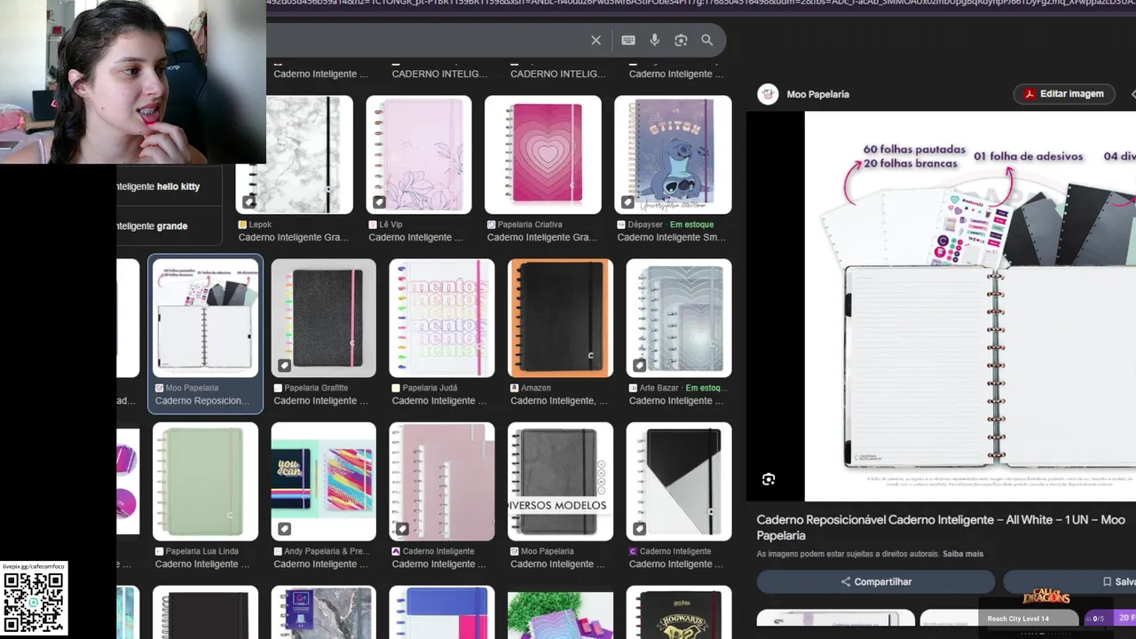Click the Lens icon on the preview image corner
The width and height of the screenshot is (1136, 639).
(769, 479)
